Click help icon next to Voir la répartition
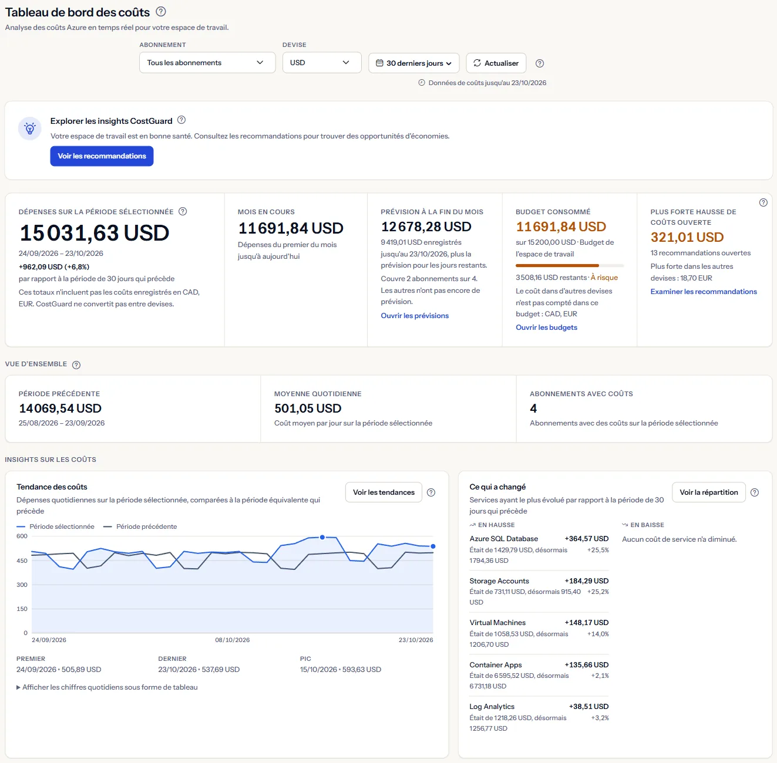 [x=755, y=492]
